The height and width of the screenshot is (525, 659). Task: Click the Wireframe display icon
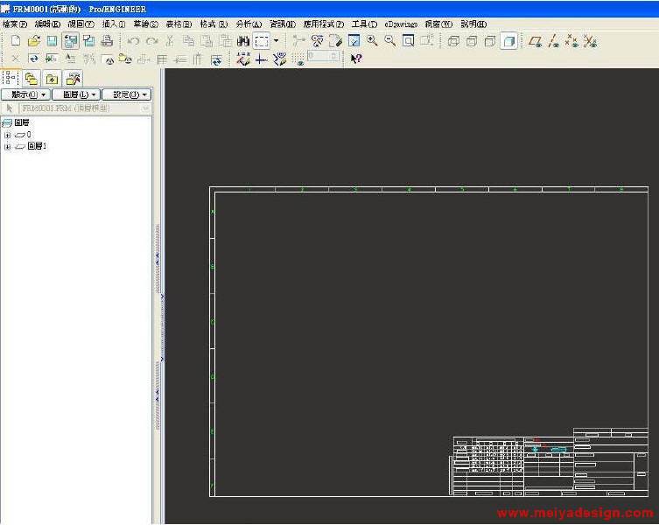pyautogui.click(x=453, y=41)
